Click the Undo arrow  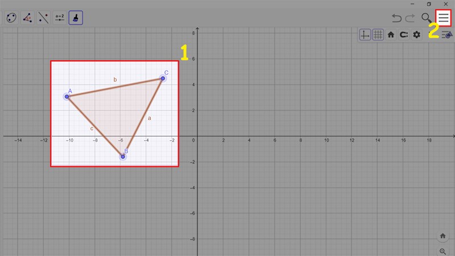(396, 18)
